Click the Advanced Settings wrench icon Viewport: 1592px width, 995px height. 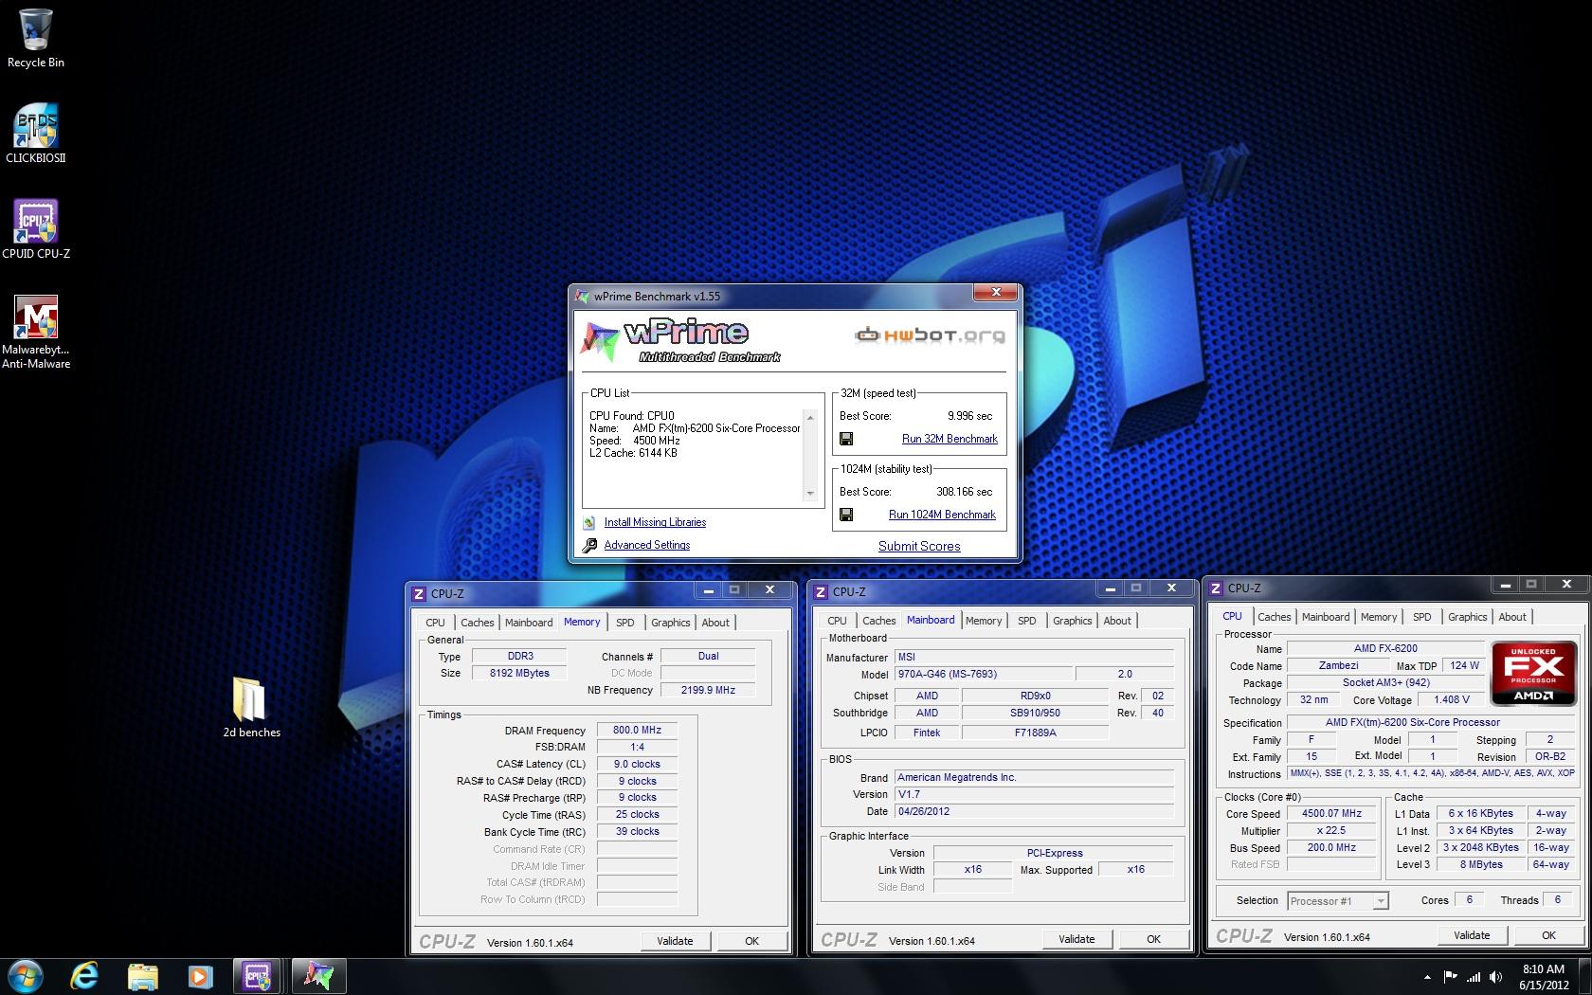coord(589,545)
